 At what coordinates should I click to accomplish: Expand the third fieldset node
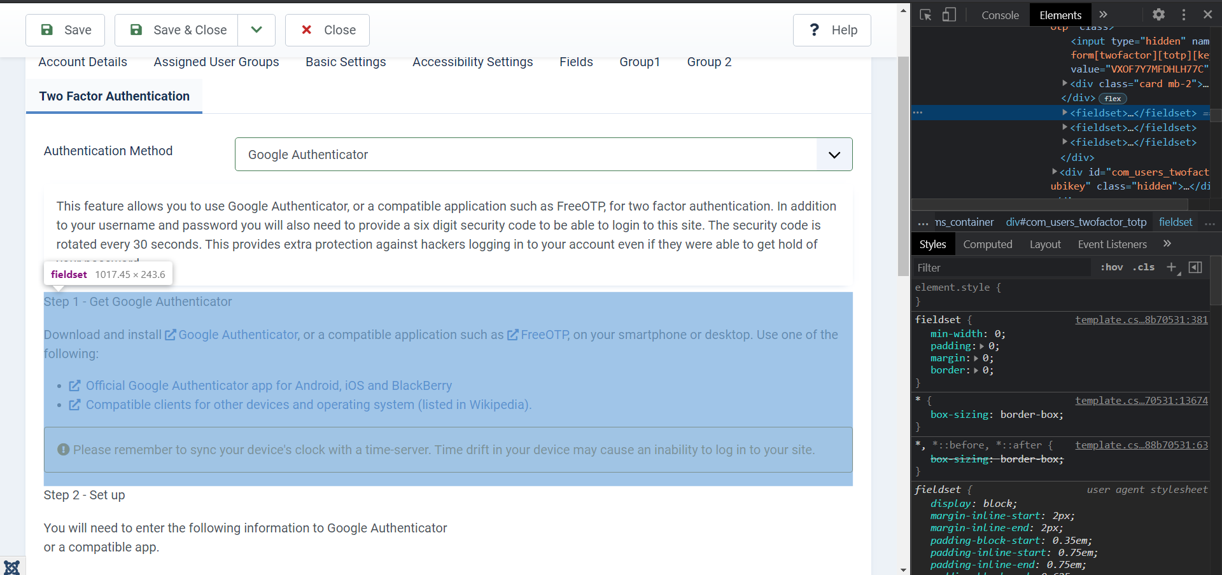coord(1065,142)
